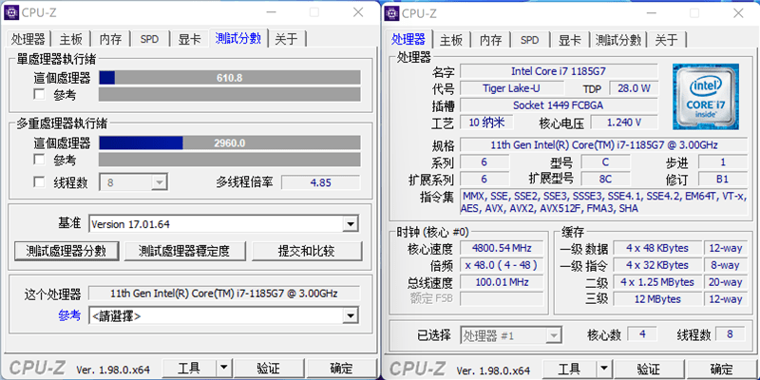
Task: Switch to SPD tab in left window
Action: pos(150,39)
